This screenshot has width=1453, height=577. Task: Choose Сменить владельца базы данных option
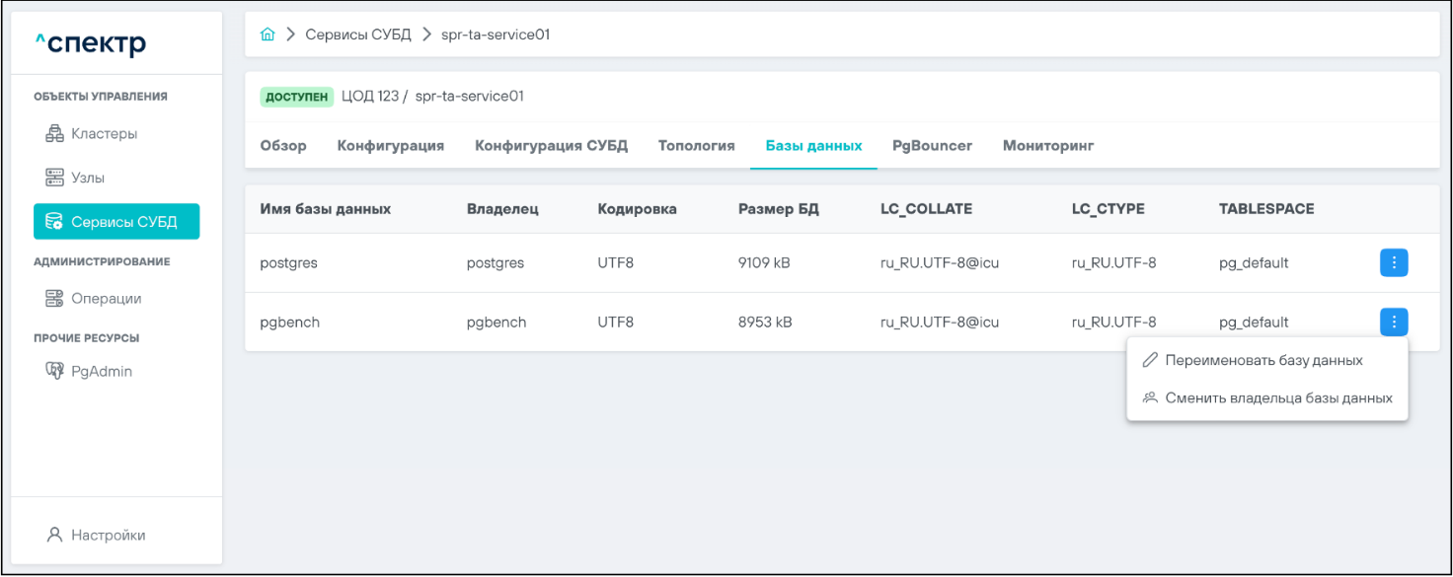(x=1277, y=397)
